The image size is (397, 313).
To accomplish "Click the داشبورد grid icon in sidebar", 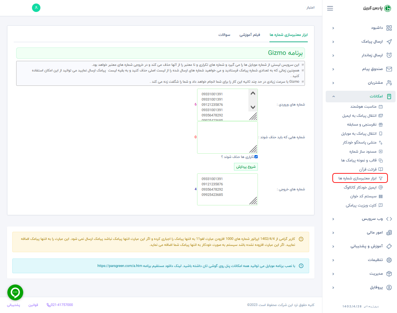I will coord(389,28).
